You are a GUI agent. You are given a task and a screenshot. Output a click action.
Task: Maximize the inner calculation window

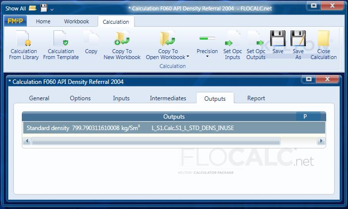309,79
